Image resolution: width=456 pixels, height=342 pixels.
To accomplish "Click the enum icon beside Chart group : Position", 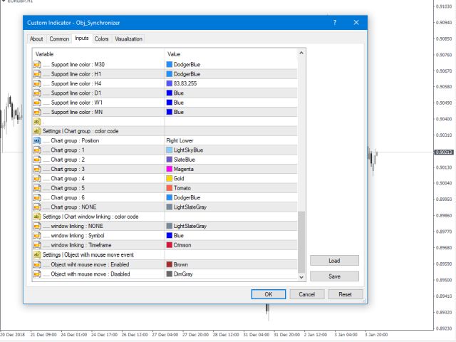I will 37,141.
